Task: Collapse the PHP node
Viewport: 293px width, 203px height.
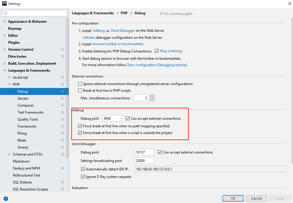Action: tap(9, 84)
